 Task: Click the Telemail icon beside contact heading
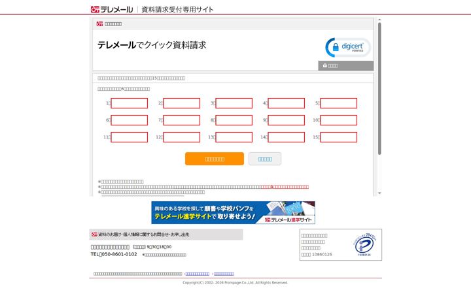[94, 235]
